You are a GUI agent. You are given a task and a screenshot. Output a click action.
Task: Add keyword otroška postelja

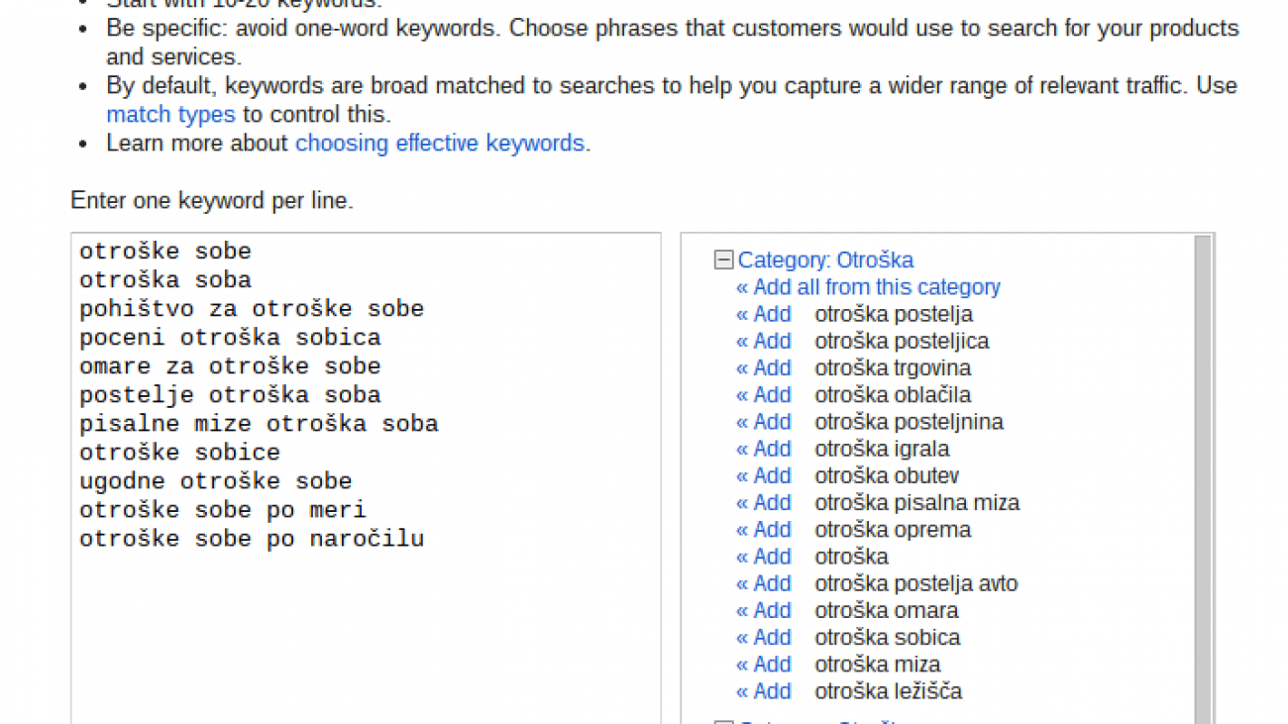tap(764, 314)
